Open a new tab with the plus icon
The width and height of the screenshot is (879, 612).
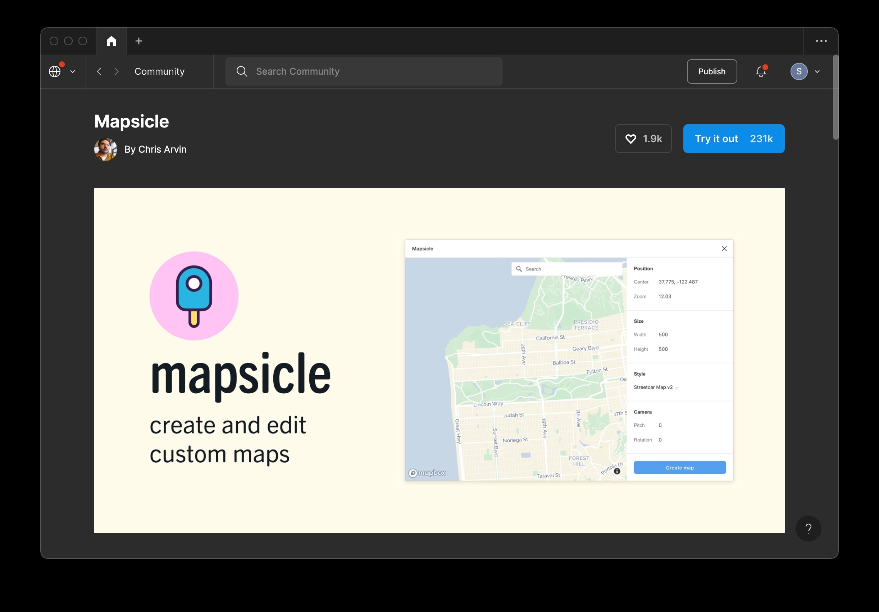click(138, 41)
